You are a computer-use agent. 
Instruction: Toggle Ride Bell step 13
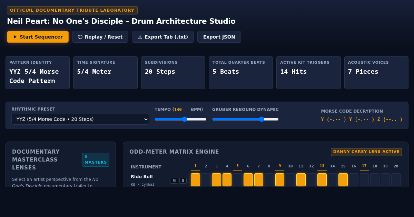322,180
